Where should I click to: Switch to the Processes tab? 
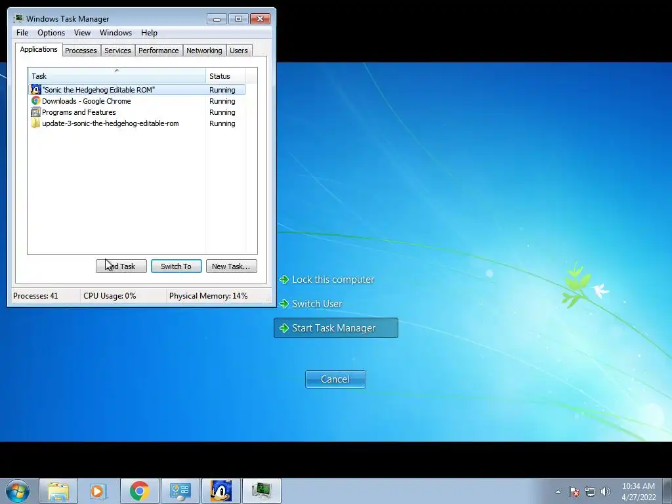(x=81, y=51)
